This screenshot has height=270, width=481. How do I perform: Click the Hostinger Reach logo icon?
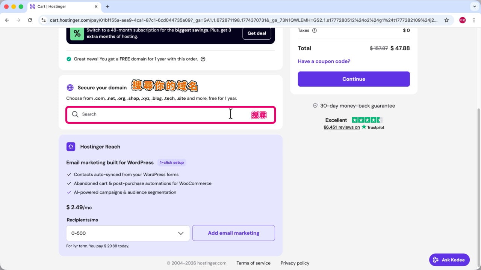(71, 147)
